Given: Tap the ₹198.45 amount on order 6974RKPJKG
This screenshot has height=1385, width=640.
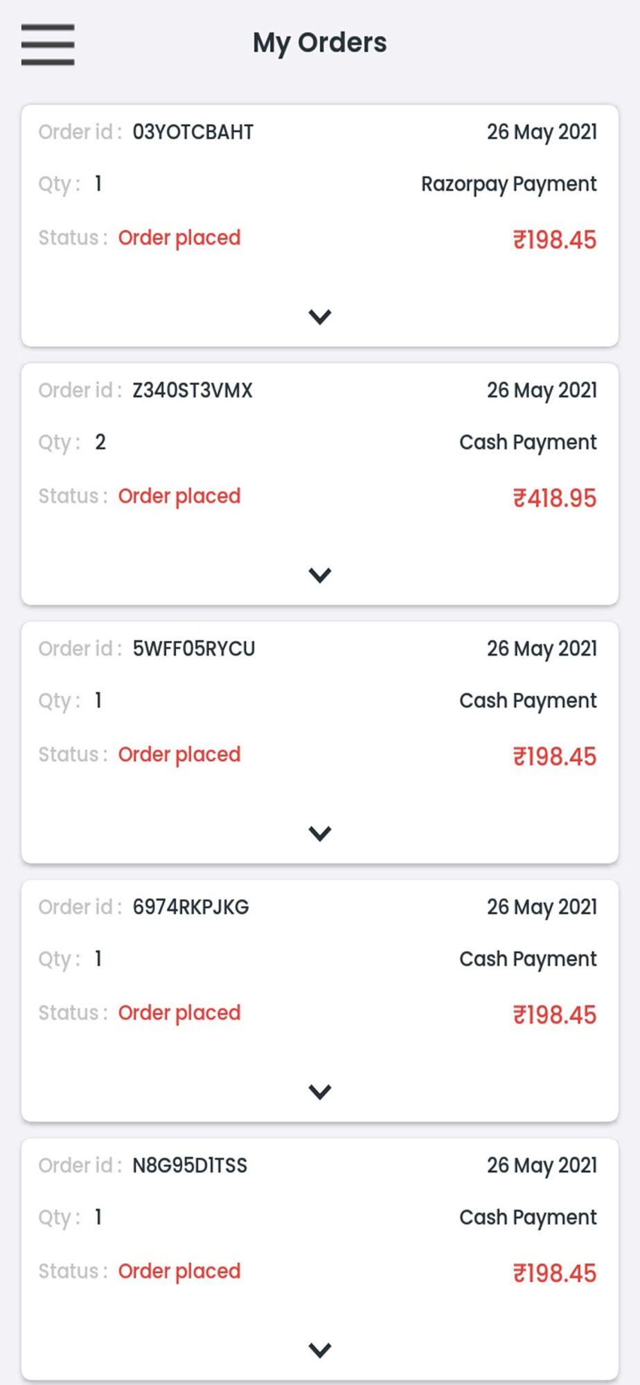Looking at the screenshot, I should 555,1015.
